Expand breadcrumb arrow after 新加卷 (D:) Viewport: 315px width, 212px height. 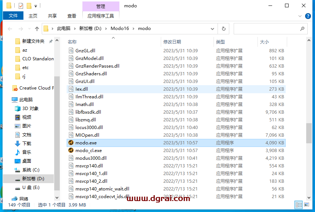[x=106, y=29]
